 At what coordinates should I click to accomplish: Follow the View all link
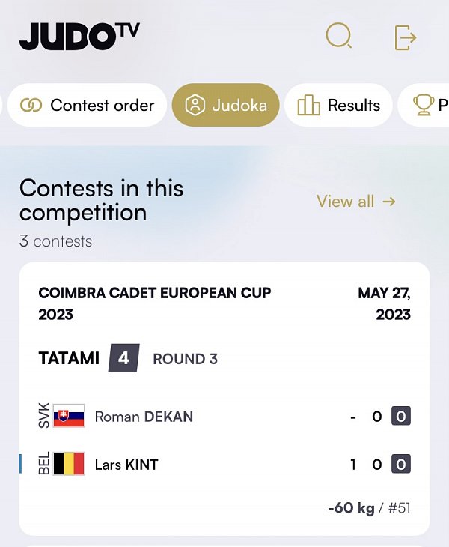345,201
